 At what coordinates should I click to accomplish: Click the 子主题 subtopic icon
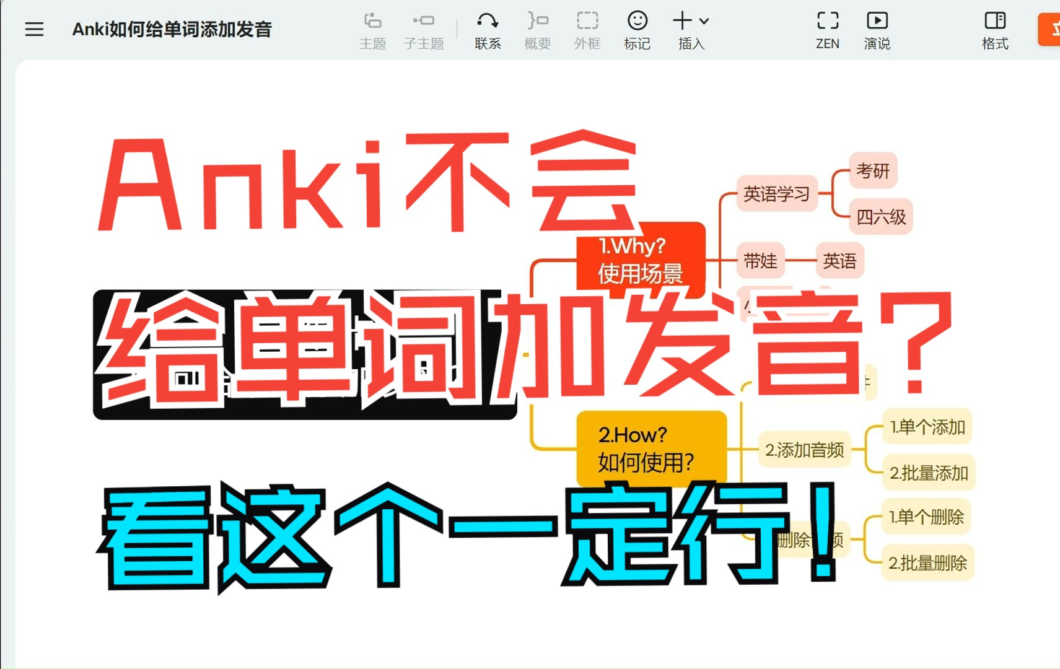(x=424, y=30)
